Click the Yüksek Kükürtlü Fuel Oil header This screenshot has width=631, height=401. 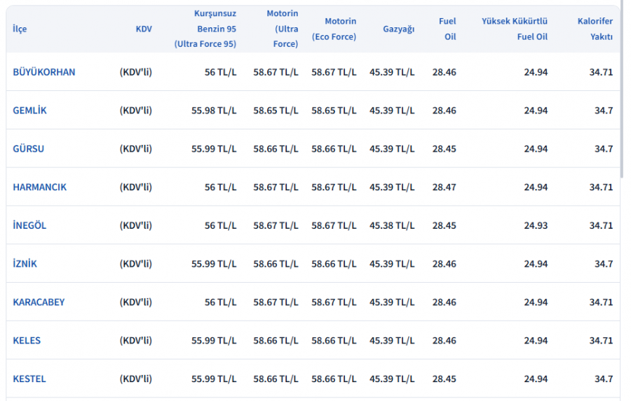pyautogui.click(x=514, y=29)
